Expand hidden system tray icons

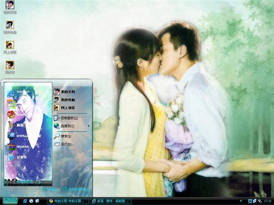pyautogui.click(x=241, y=201)
